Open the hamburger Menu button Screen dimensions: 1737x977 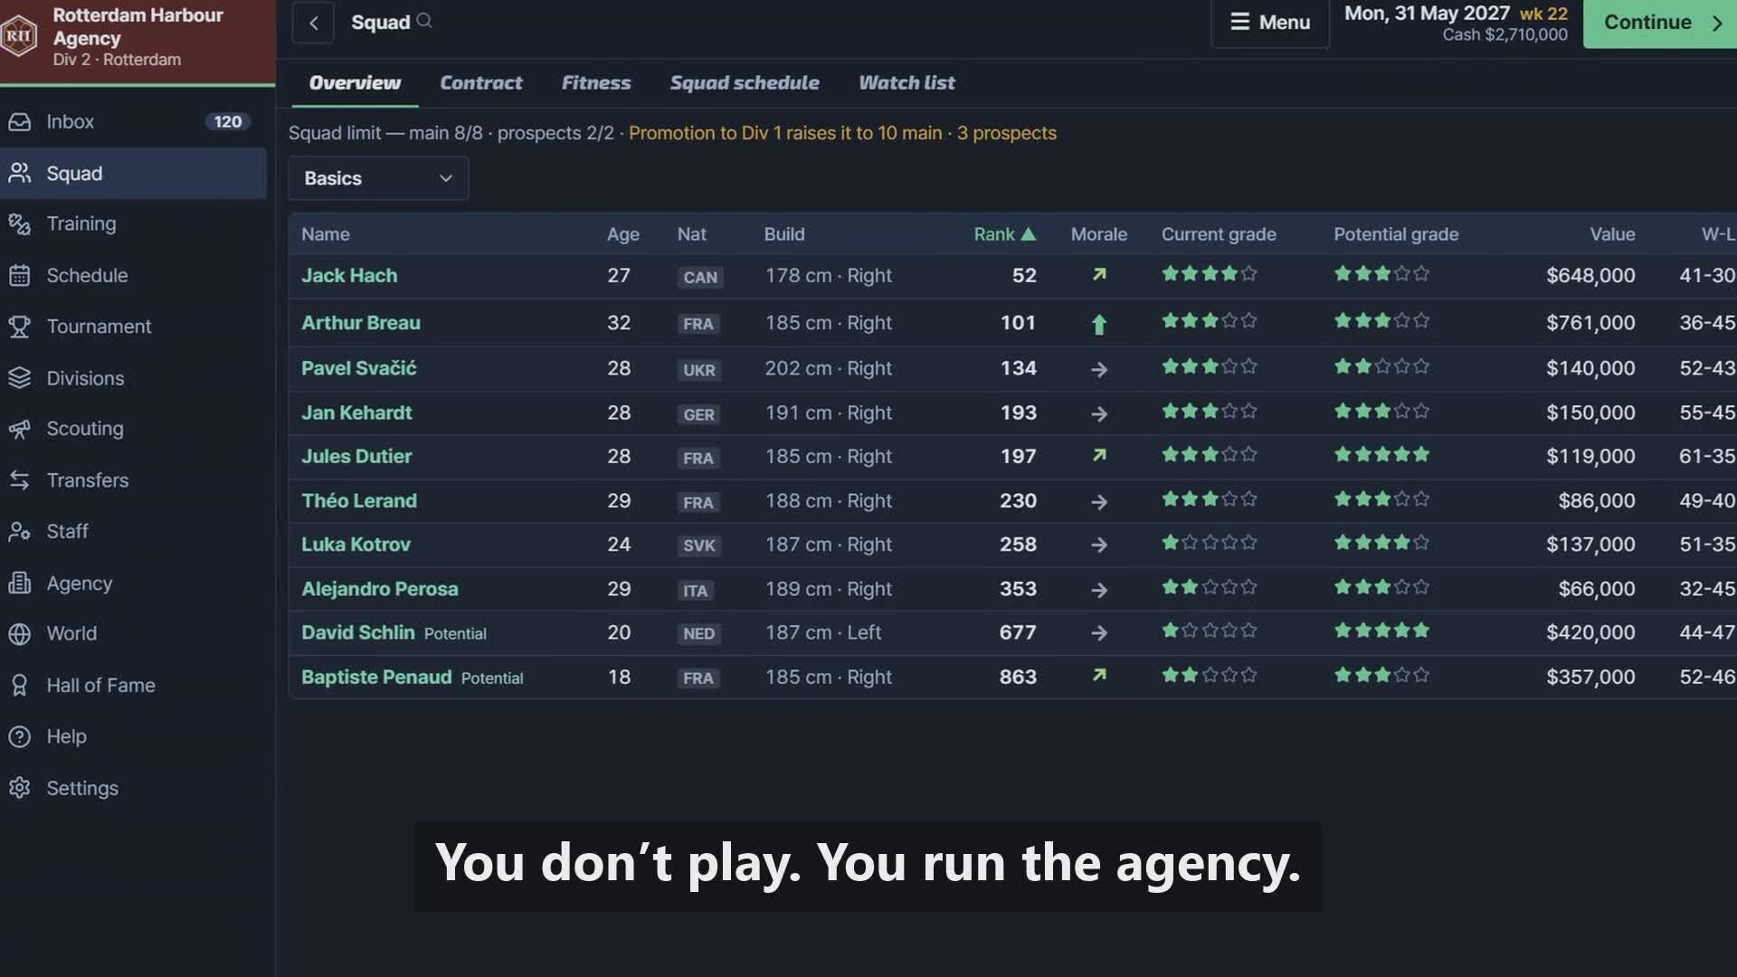point(1270,23)
